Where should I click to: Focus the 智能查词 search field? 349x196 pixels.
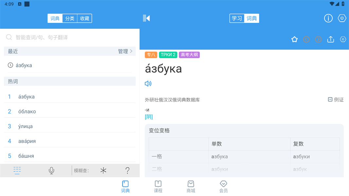click(70, 37)
